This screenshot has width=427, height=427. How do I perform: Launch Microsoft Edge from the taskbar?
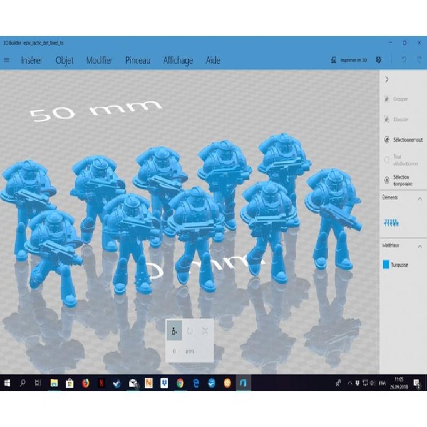coord(196,383)
